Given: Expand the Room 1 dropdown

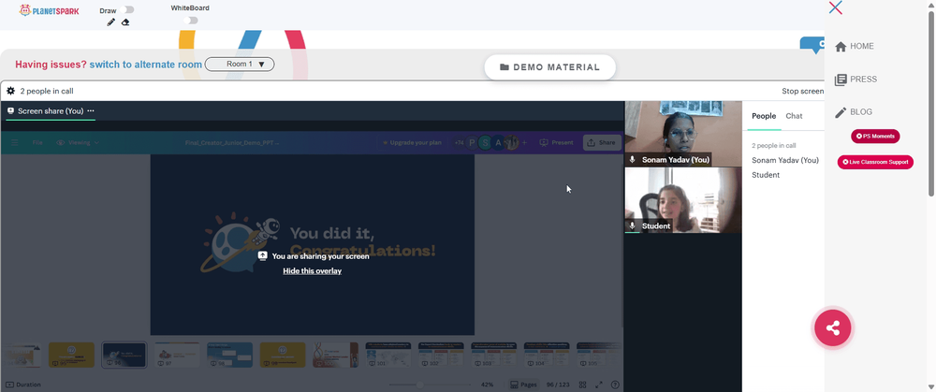Looking at the screenshot, I should 240,64.
